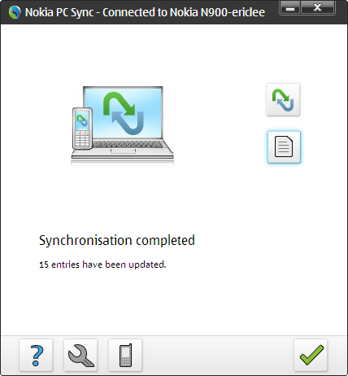Screen dimensions: 348x376
Task: Click the N900-ericlee device name in title
Action: pos(233,12)
